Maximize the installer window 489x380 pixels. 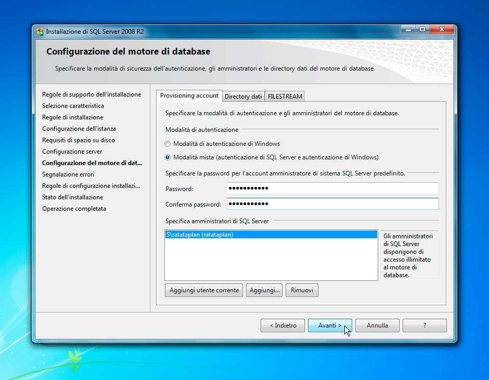pos(422,30)
